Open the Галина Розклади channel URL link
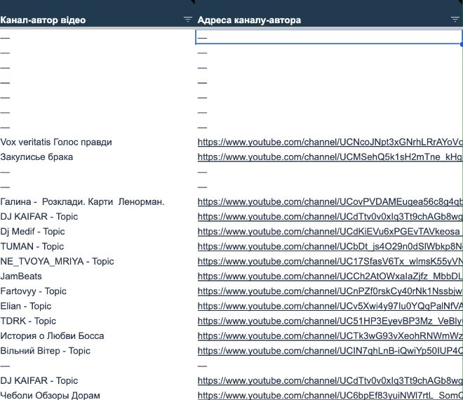 pos(330,202)
